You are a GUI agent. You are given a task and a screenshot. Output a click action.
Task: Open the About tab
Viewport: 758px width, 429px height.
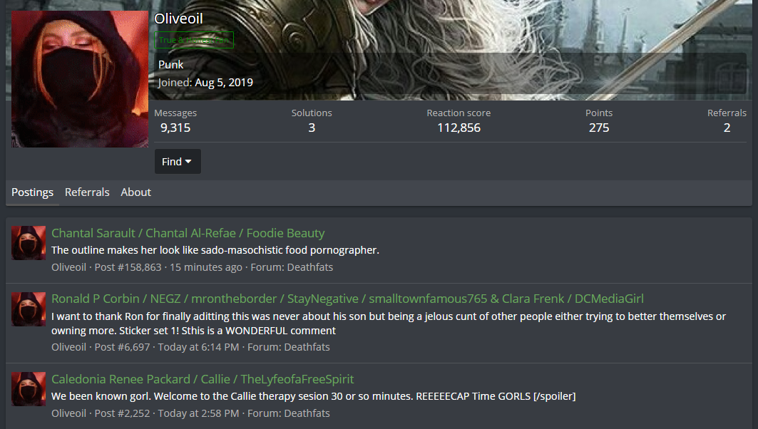pos(135,192)
